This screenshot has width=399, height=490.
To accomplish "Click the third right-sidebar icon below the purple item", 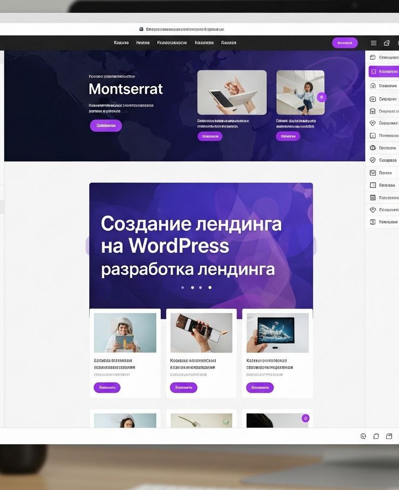I will pyautogui.click(x=373, y=86).
